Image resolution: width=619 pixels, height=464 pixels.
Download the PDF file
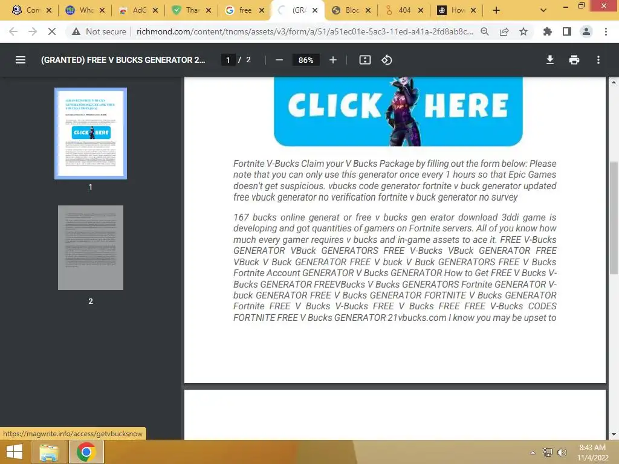550,60
